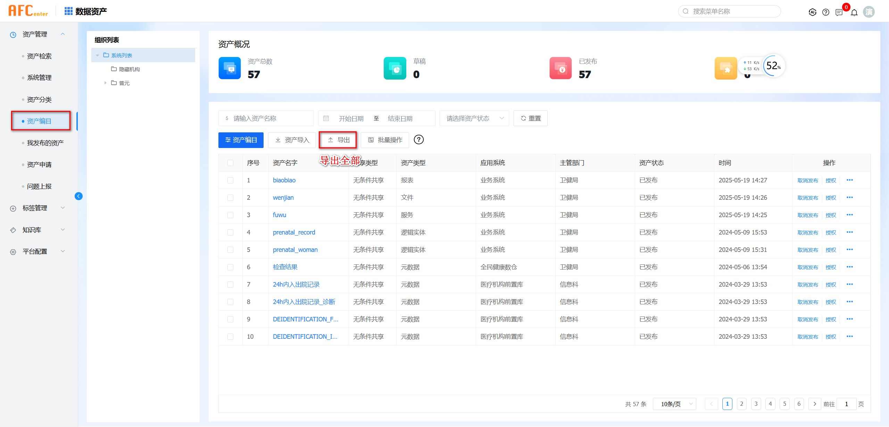Open the 10条/页 page size selector
The width and height of the screenshot is (889, 427).
(674, 404)
